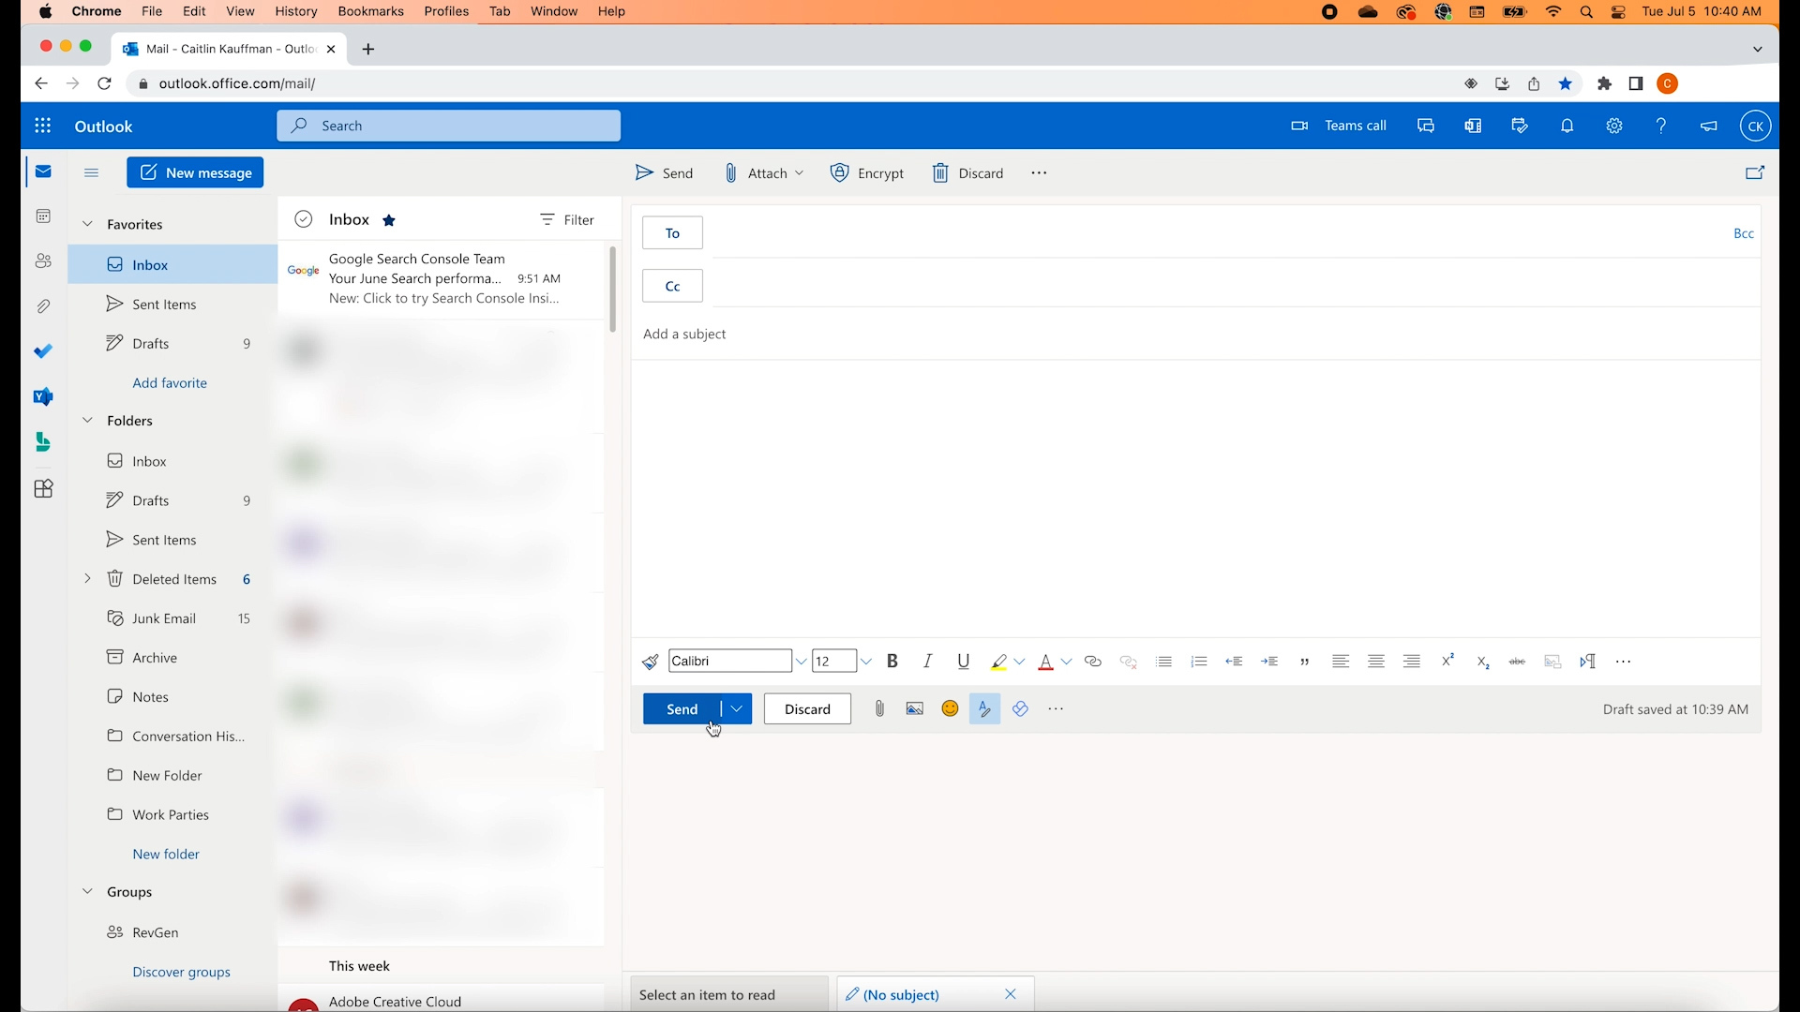Open the Calendar icon in sidebar
1800x1012 pixels.
[x=43, y=216]
